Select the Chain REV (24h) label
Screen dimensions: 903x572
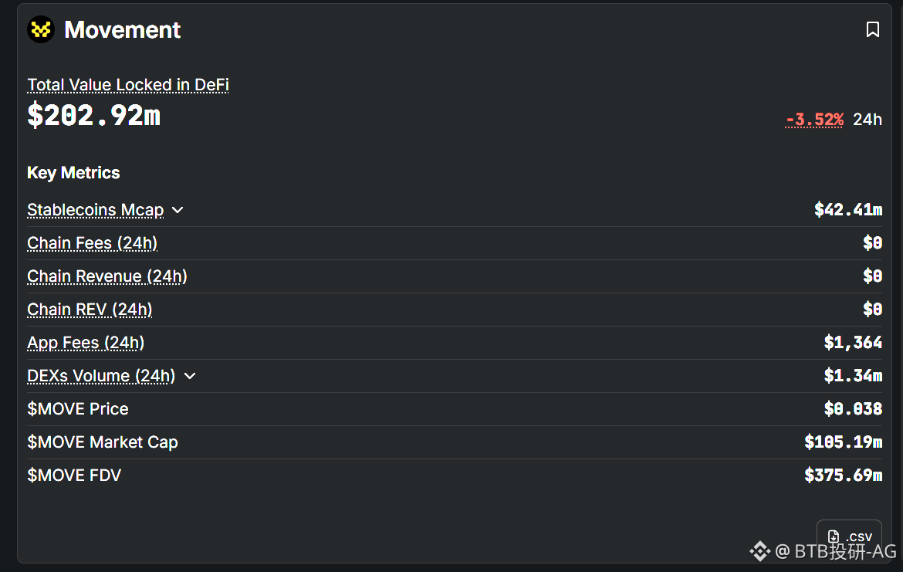(x=90, y=310)
